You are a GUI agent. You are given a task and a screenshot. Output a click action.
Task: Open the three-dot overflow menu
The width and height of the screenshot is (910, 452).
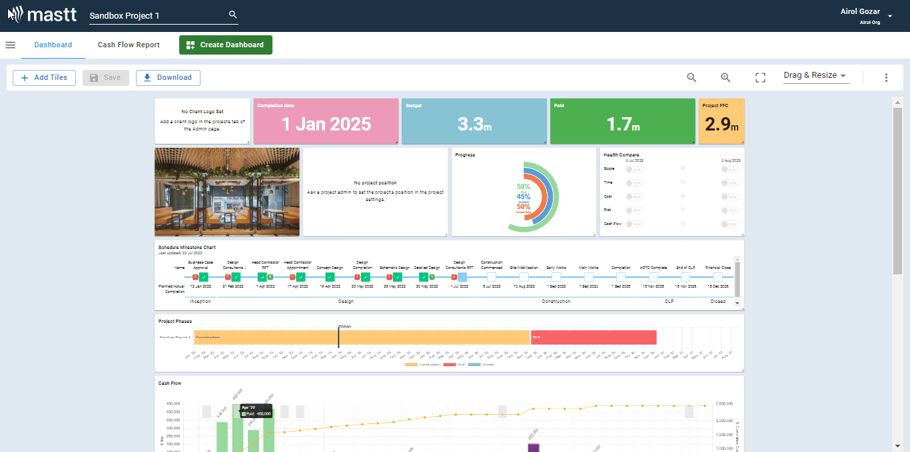(886, 77)
